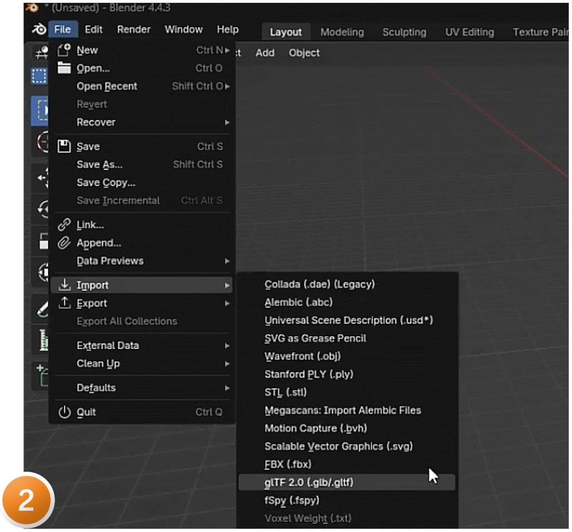Open the Edit menu
The height and width of the screenshot is (532, 572).
94,29
